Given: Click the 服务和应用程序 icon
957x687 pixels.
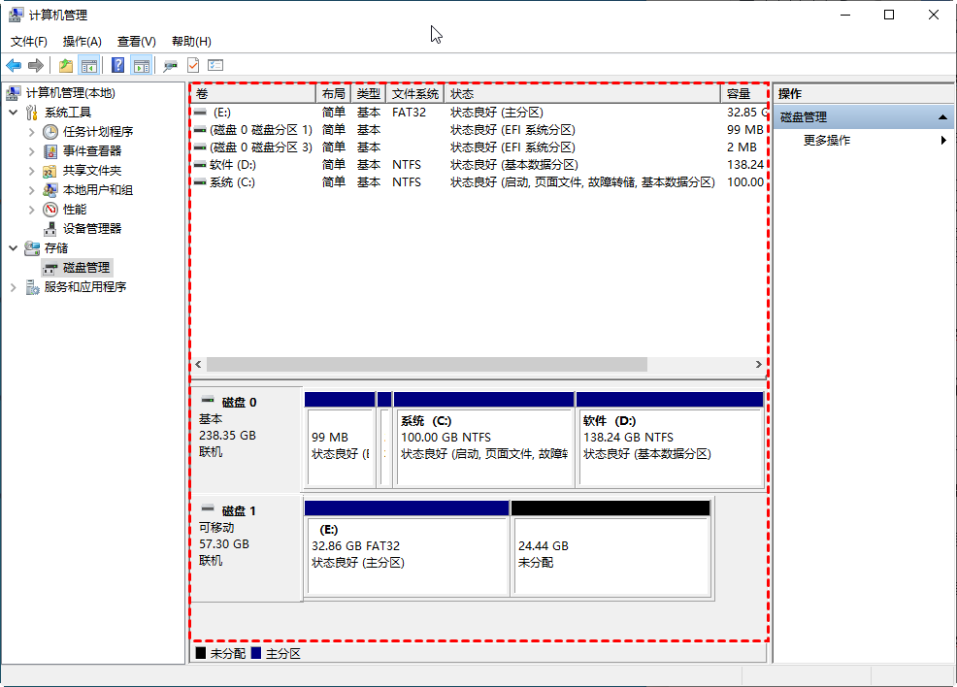Looking at the screenshot, I should [x=32, y=287].
